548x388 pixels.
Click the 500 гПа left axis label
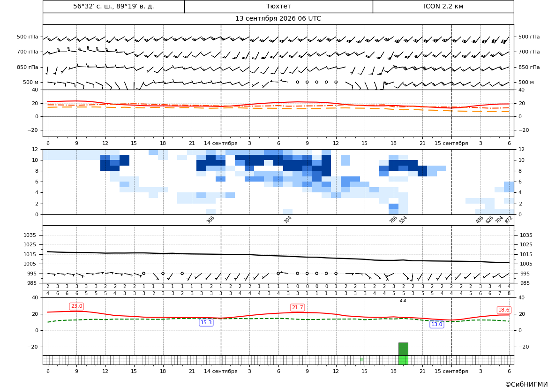pyautogui.click(x=28, y=37)
